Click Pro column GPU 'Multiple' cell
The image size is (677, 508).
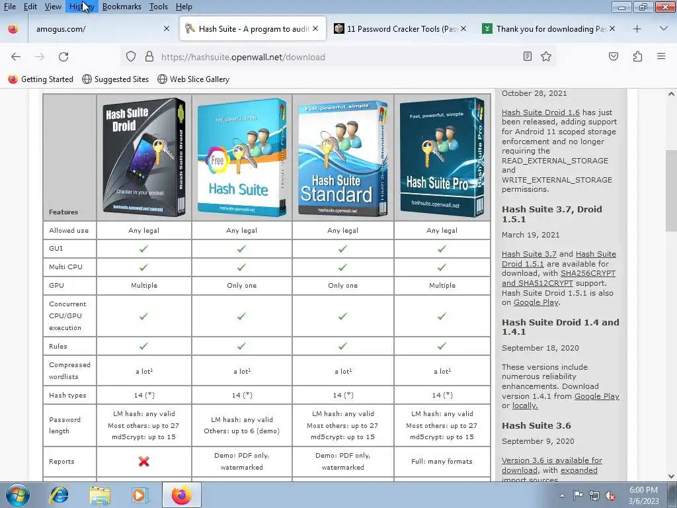tap(442, 286)
